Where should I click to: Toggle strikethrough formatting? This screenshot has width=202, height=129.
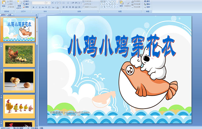tap(43, 7)
